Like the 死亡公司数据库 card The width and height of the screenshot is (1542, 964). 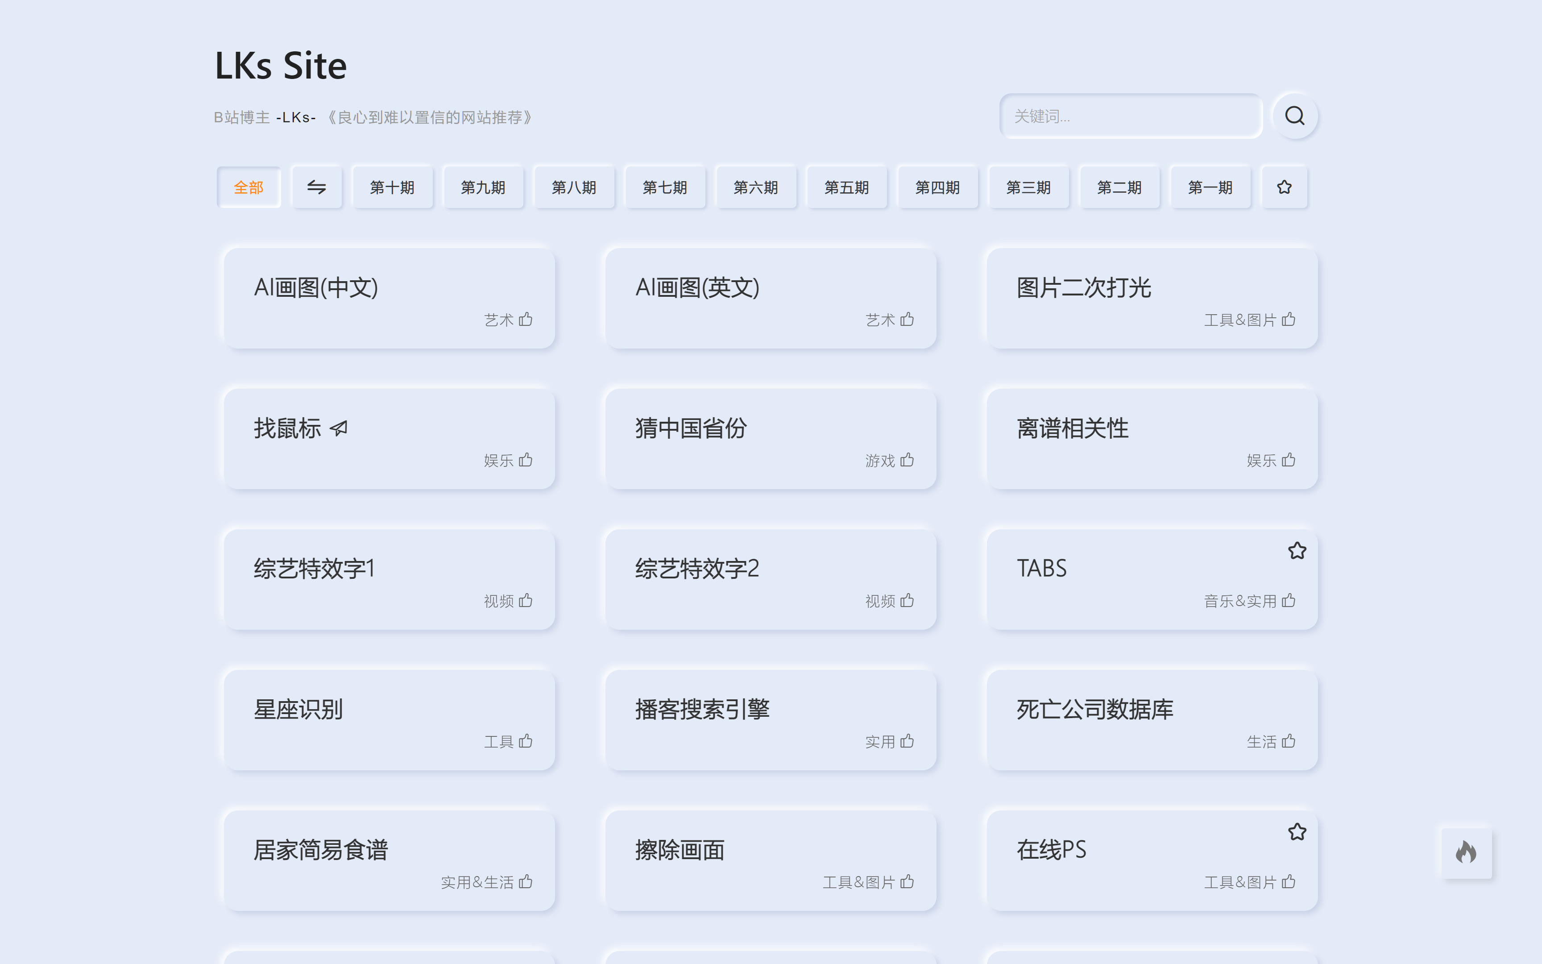[x=1289, y=741]
